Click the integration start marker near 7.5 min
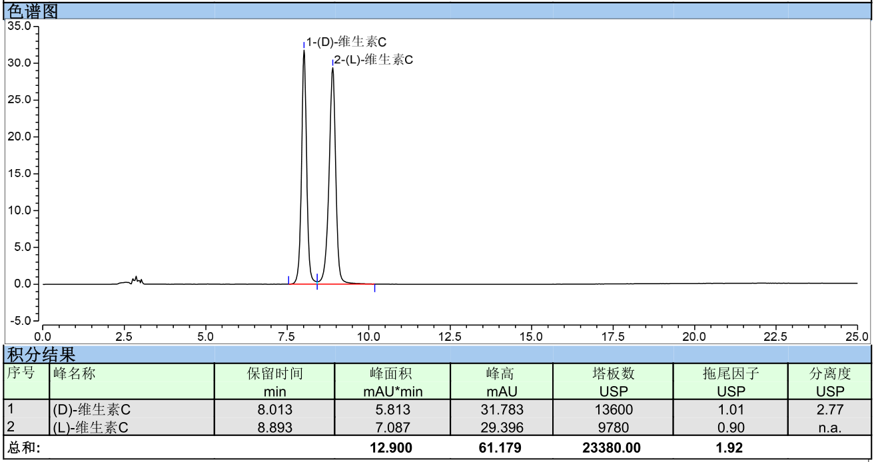The width and height of the screenshot is (876, 462). pyautogui.click(x=288, y=280)
